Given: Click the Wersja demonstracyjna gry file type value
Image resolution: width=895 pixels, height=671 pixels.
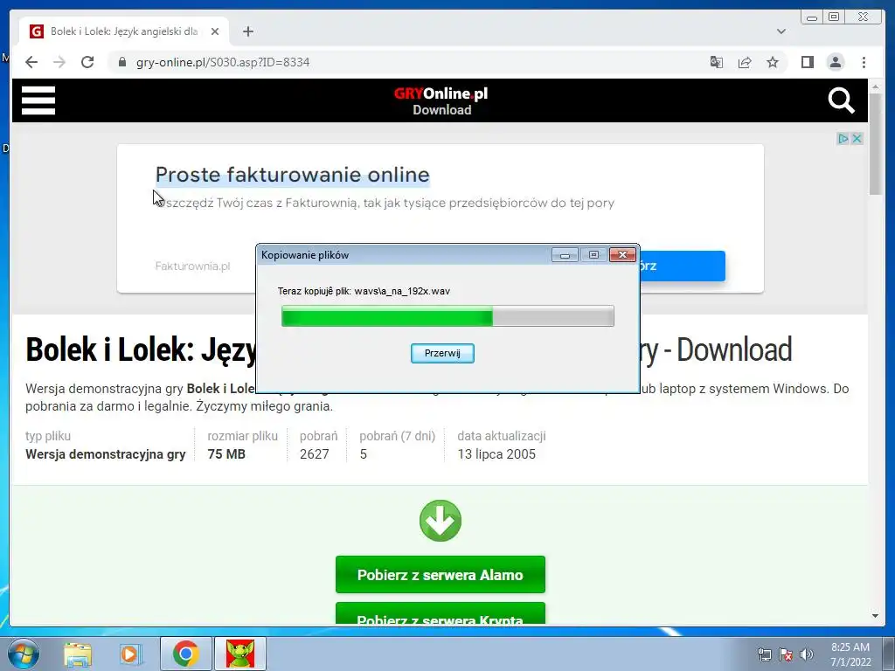Looking at the screenshot, I should (x=106, y=454).
